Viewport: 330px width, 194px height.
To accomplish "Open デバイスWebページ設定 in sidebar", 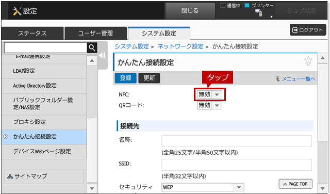I will click(x=44, y=152).
